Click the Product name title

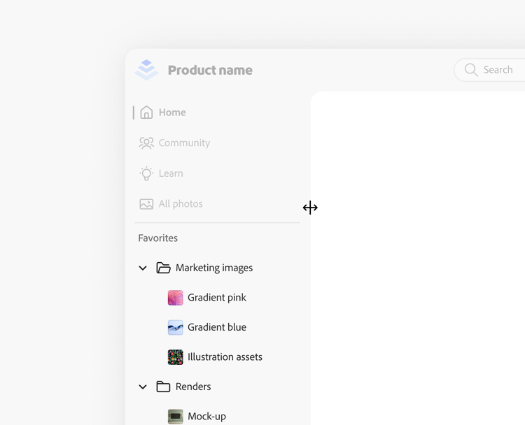[210, 70]
